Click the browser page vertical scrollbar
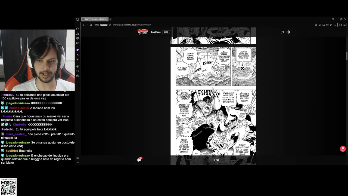This screenshot has height=196, width=348. [x=347, y=56]
